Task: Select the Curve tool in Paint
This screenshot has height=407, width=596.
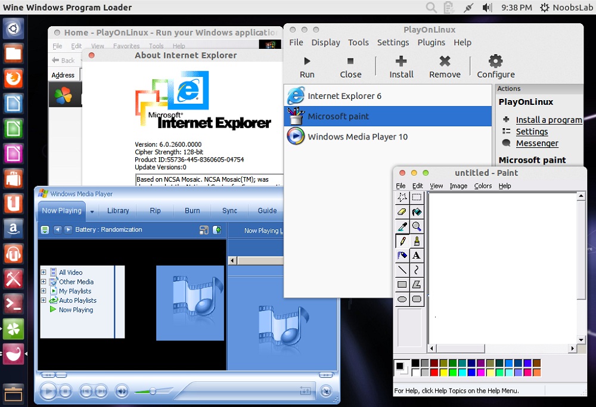Action: [x=417, y=270]
